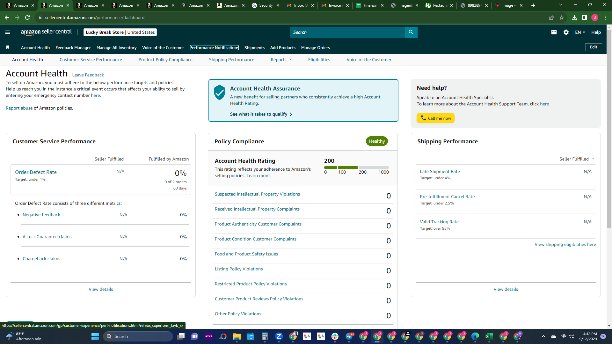Open Slack from the taskbar
Viewport: 612px width, 344px height.
[335, 336]
